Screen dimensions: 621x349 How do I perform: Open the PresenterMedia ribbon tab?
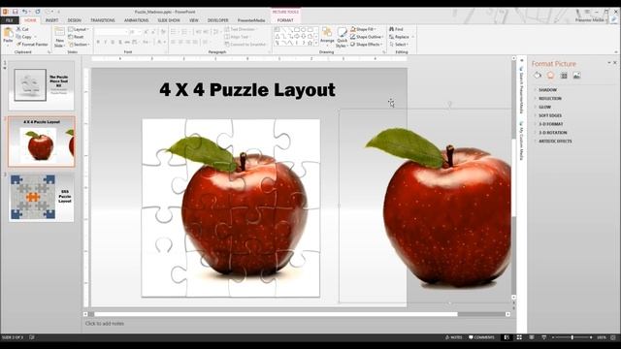coord(251,20)
